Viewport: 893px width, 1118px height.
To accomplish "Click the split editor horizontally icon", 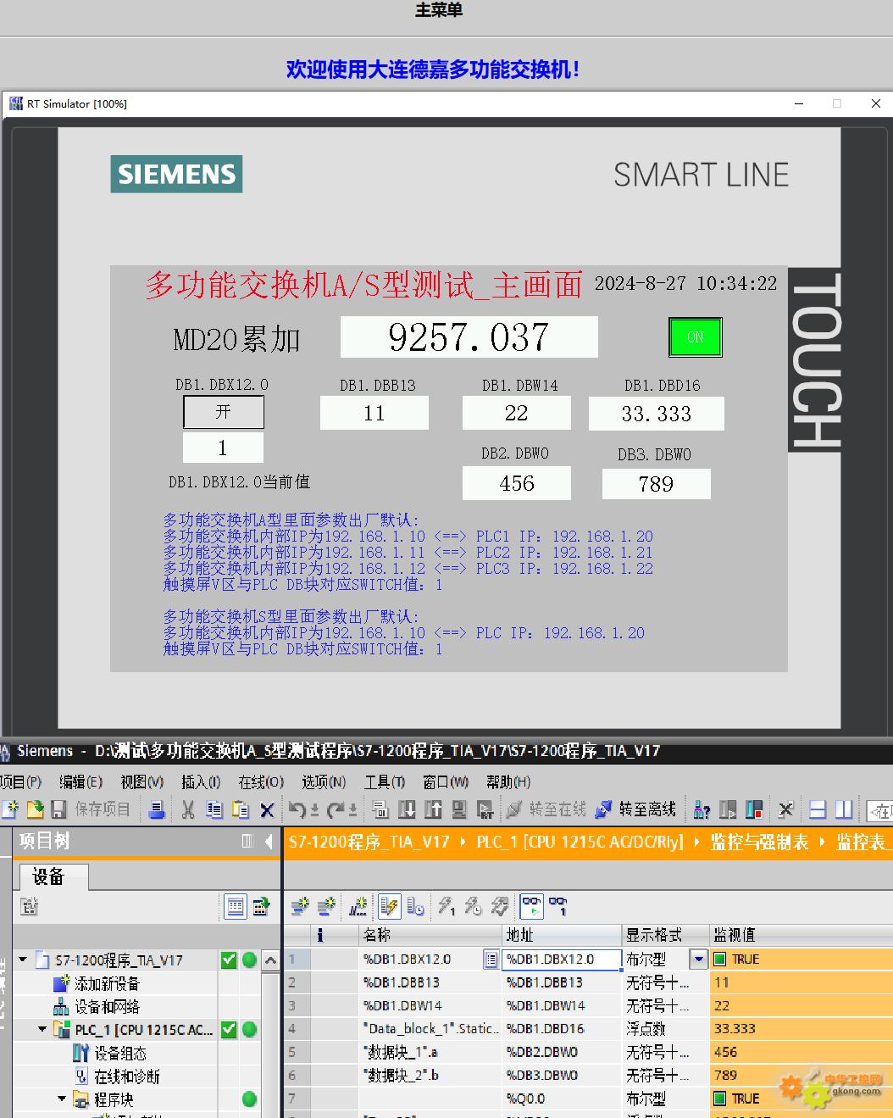I will tap(818, 809).
